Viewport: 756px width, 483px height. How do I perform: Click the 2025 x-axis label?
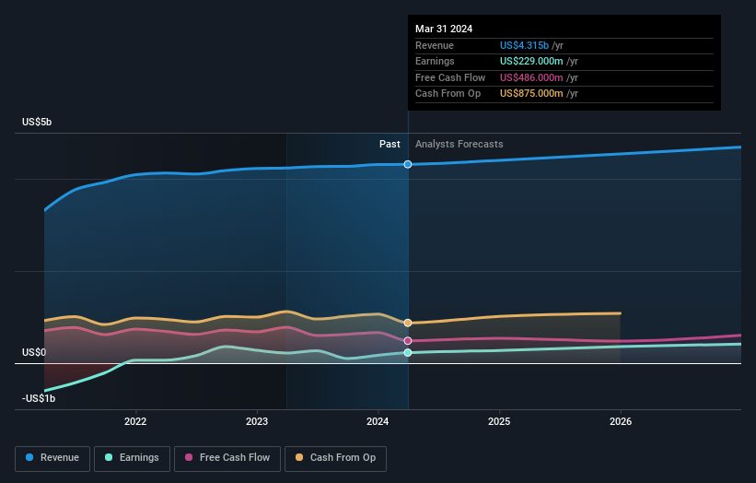click(x=499, y=421)
